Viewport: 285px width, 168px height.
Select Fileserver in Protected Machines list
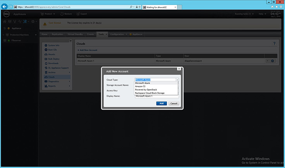coord(16,41)
